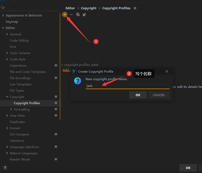Expand Appearance & Behavior section

[x=3, y=16]
